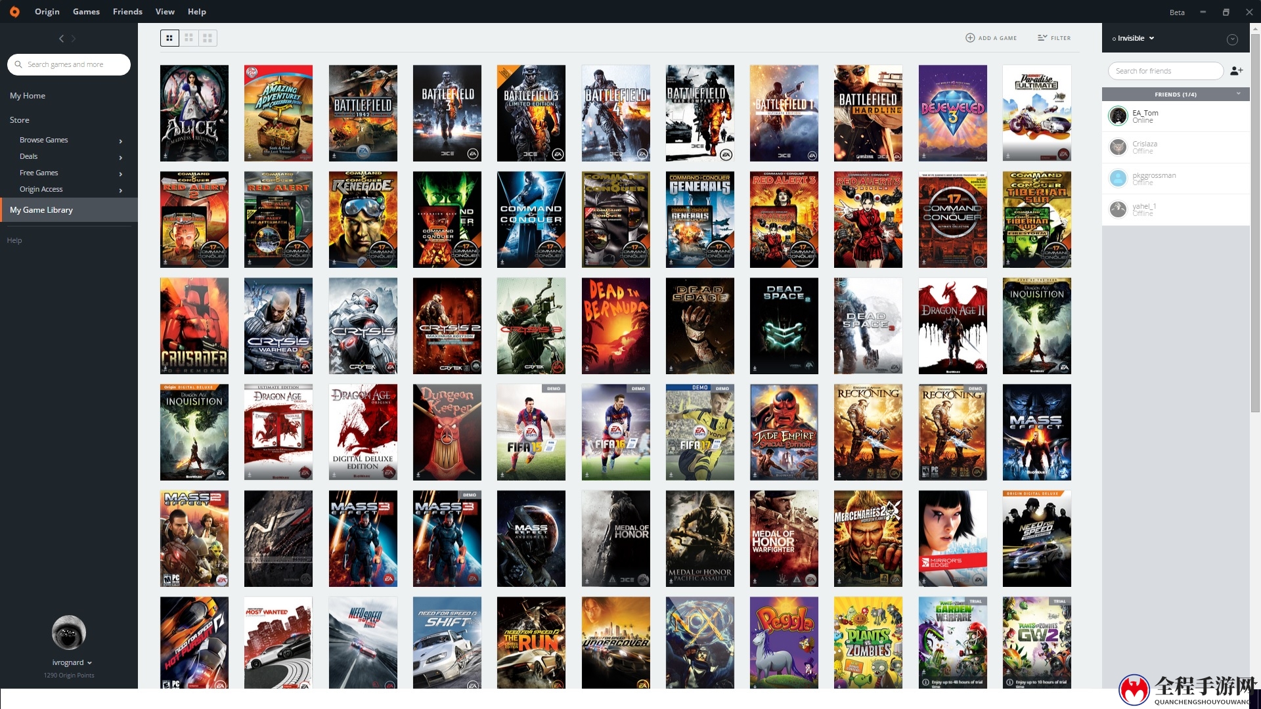This screenshot has height=709, width=1261.
Task: Click the Help link in sidebar
Action: (x=14, y=240)
